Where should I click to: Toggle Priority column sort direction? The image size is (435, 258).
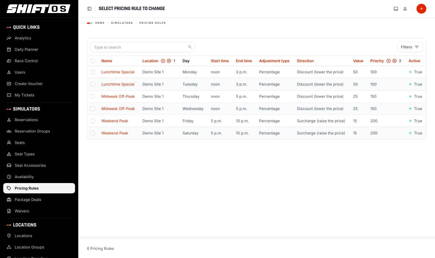[x=389, y=61]
